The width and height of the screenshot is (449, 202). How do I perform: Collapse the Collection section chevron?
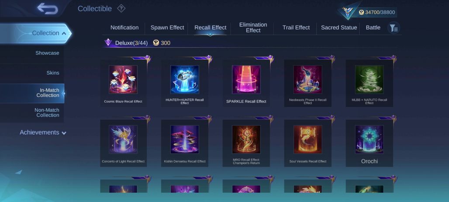64,34
